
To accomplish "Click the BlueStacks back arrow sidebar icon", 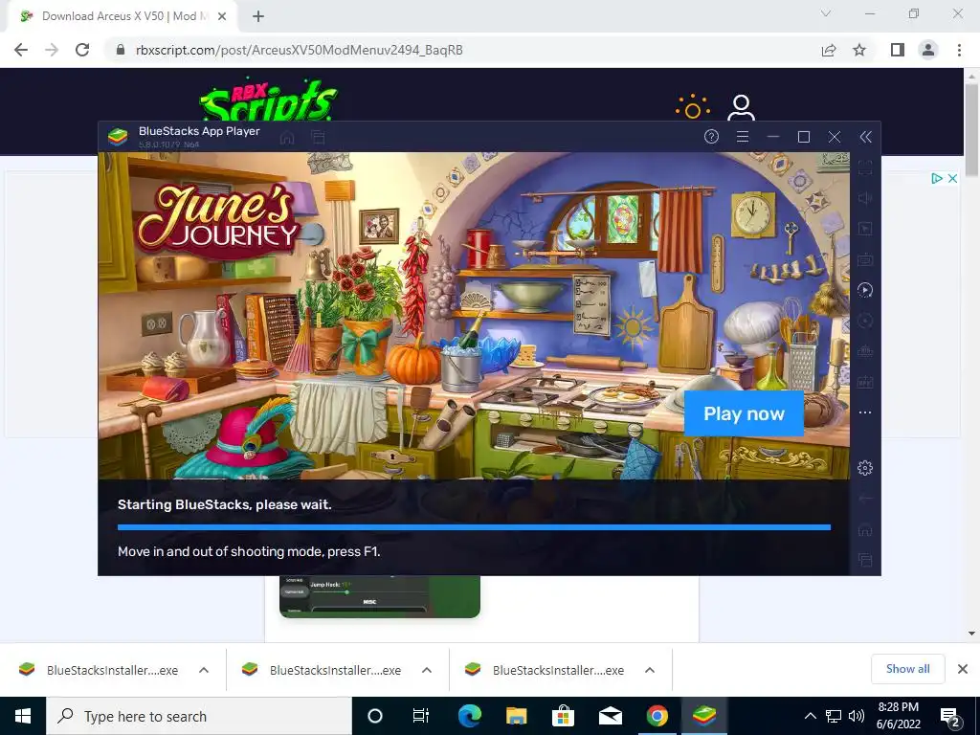I will tap(865, 499).
